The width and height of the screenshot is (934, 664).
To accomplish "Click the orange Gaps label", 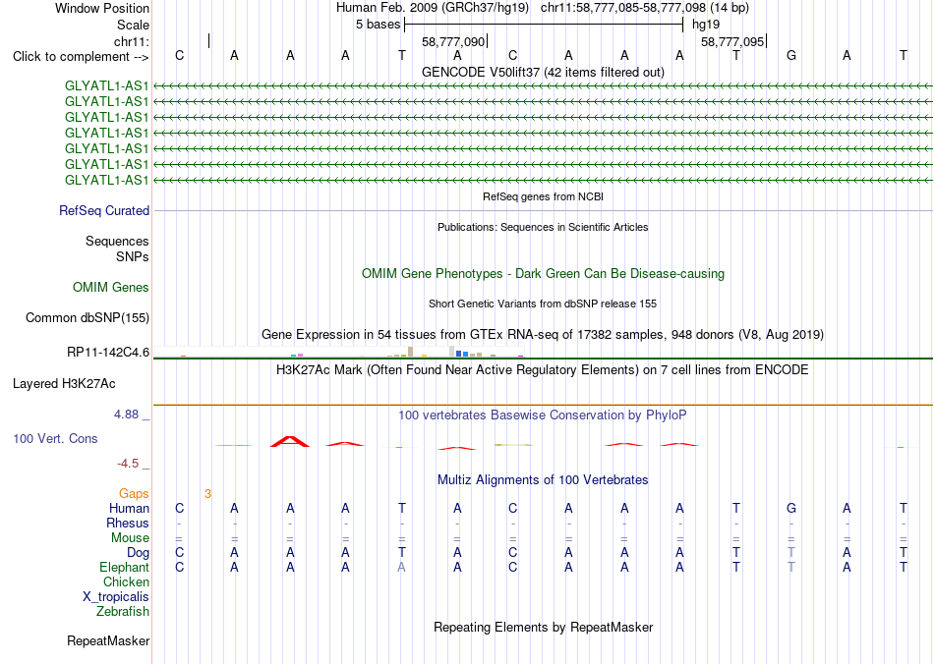I will pos(134,493).
